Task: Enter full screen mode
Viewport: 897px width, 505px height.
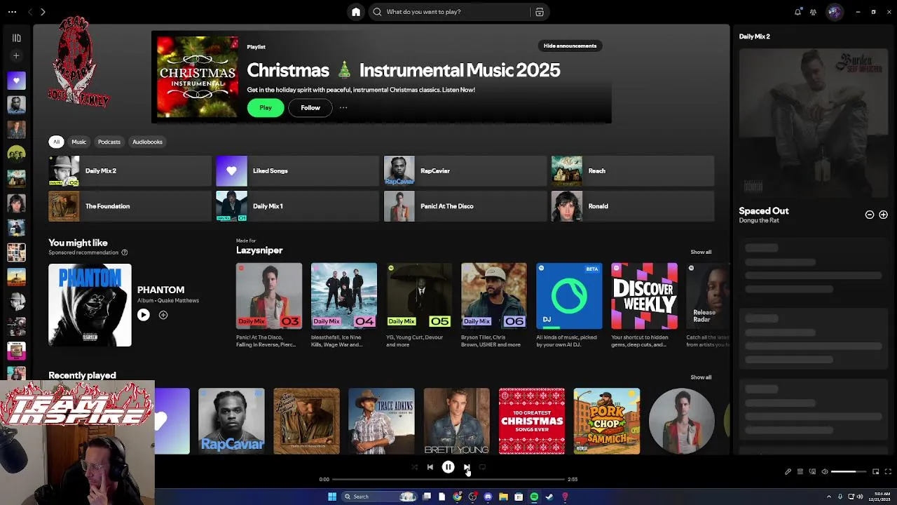Action: pyautogui.click(x=888, y=472)
